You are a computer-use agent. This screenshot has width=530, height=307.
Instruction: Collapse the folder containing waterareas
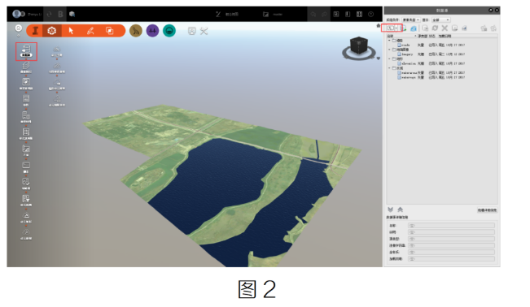(389, 67)
